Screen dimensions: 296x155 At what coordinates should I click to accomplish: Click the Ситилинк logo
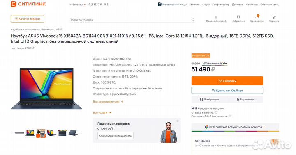click(x=28, y=4)
